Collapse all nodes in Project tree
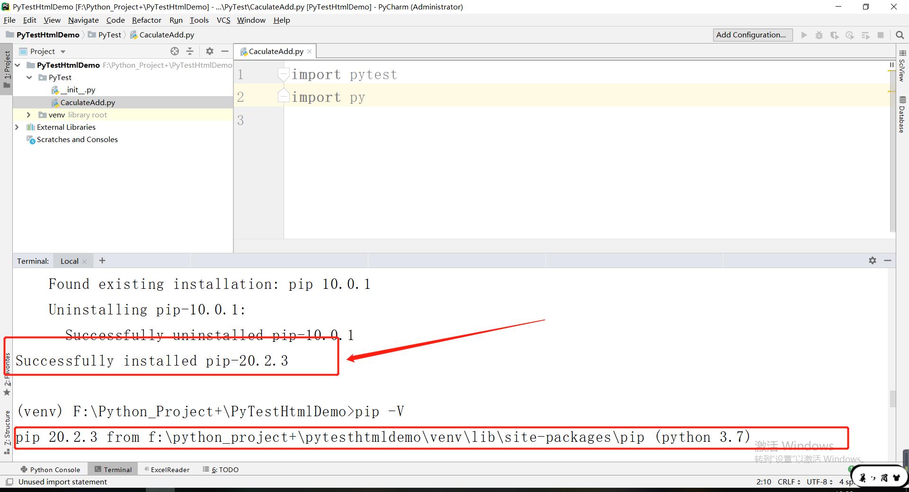Viewport: 909px width, 492px height. pyautogui.click(x=190, y=51)
